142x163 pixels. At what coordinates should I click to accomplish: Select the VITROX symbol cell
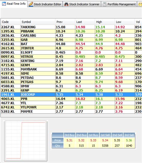38,57
